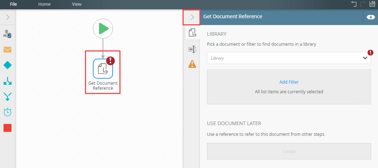Select the Merge step icon

(8, 97)
